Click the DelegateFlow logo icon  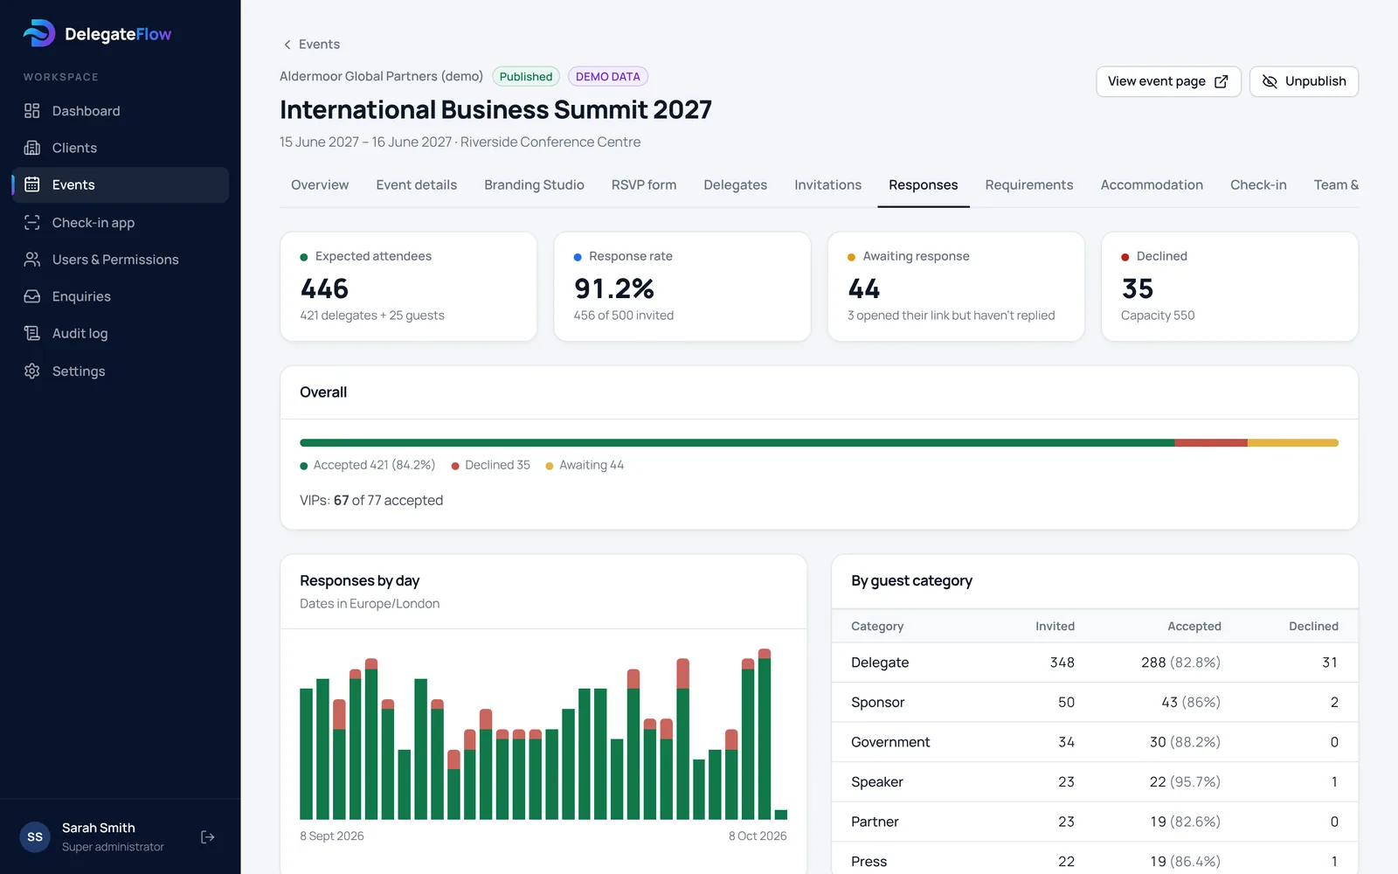(x=38, y=33)
